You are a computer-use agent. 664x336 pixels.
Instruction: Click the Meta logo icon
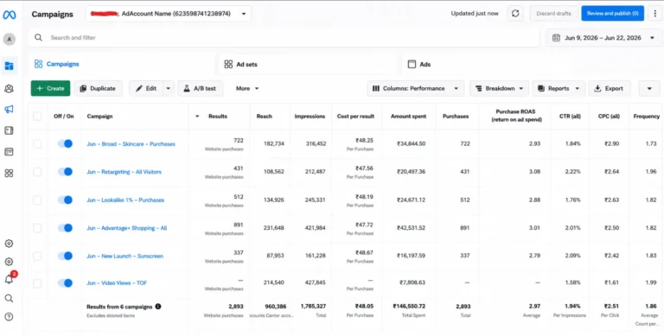click(x=10, y=15)
